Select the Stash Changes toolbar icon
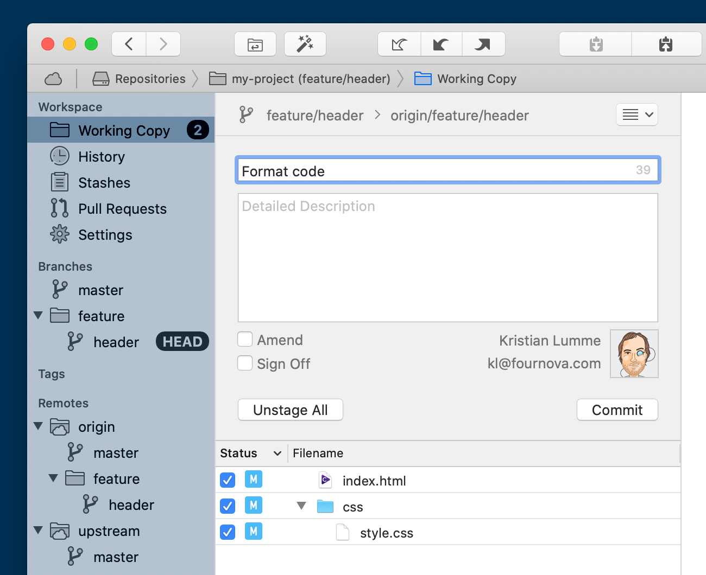 (x=595, y=44)
